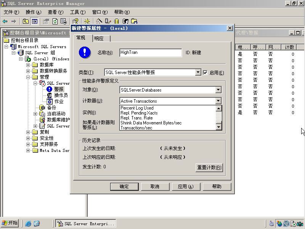
Task: Run a wizard with the wand icon
Action: point(99,21)
